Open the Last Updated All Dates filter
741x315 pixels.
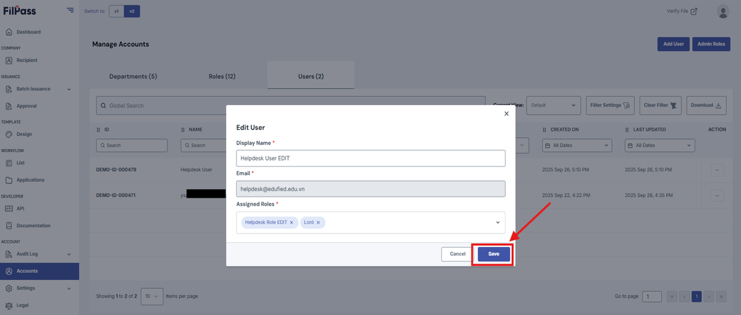pyautogui.click(x=660, y=146)
